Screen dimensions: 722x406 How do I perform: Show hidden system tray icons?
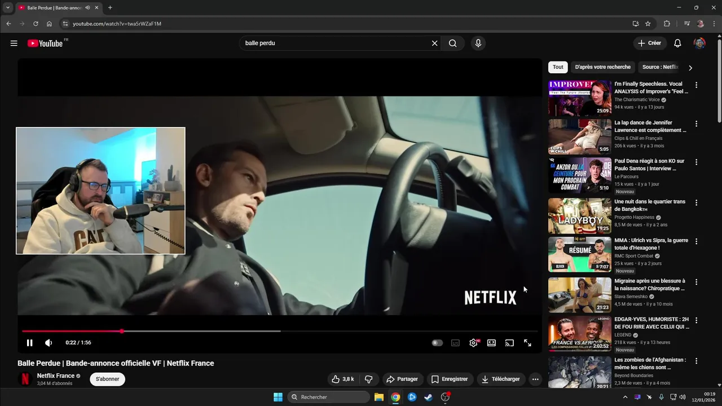tap(625, 397)
